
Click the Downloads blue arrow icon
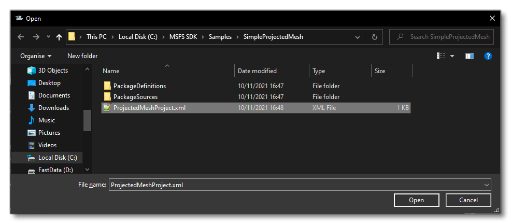click(x=32, y=108)
